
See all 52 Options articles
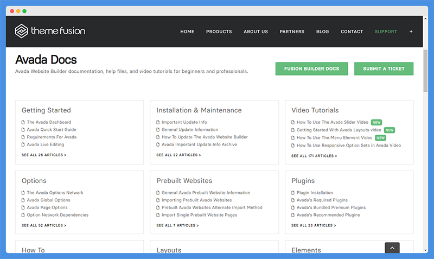pos(44,225)
